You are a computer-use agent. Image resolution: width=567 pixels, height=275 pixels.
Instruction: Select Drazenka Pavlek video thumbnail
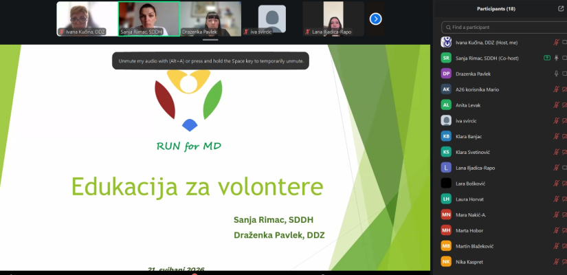(211, 19)
